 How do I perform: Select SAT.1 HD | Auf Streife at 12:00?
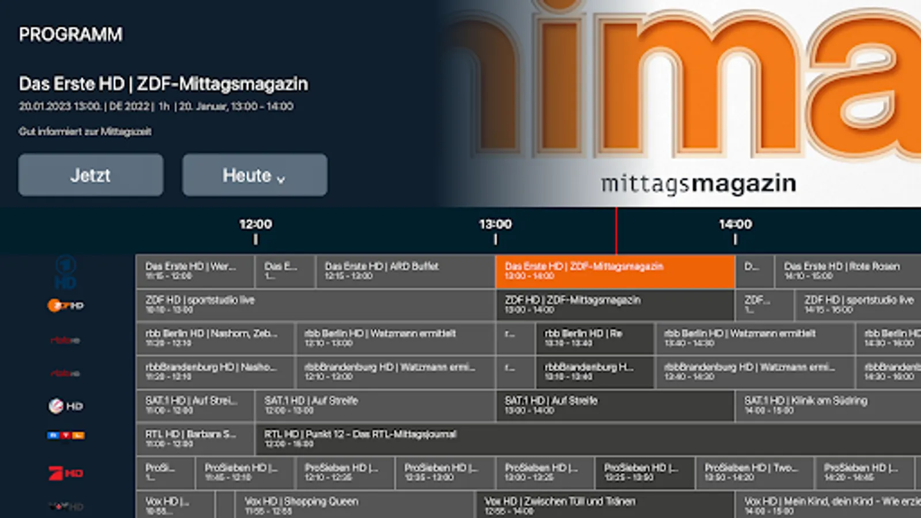[375, 406]
